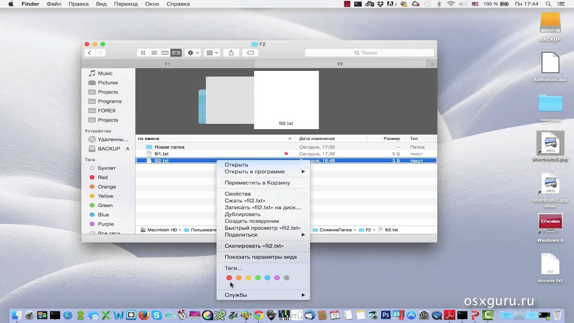
Task: Switch to the F2 tab
Action: (x=340, y=64)
